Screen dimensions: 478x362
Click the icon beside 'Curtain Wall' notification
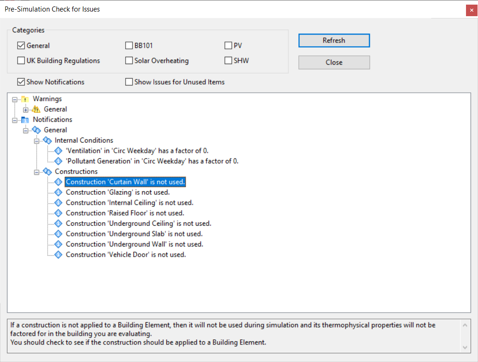coord(58,182)
